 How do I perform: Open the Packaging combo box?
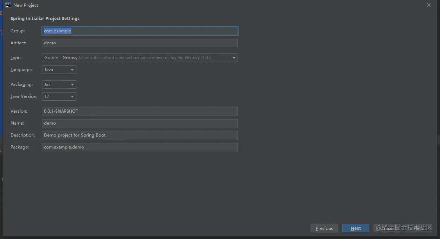(x=59, y=84)
